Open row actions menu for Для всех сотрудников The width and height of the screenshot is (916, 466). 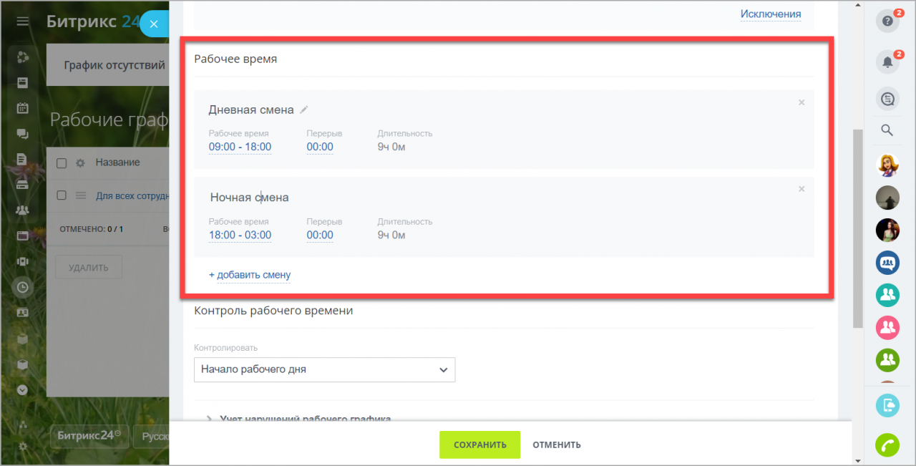81,195
